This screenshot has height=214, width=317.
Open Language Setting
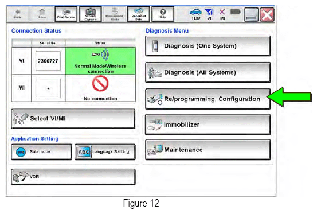105,152
